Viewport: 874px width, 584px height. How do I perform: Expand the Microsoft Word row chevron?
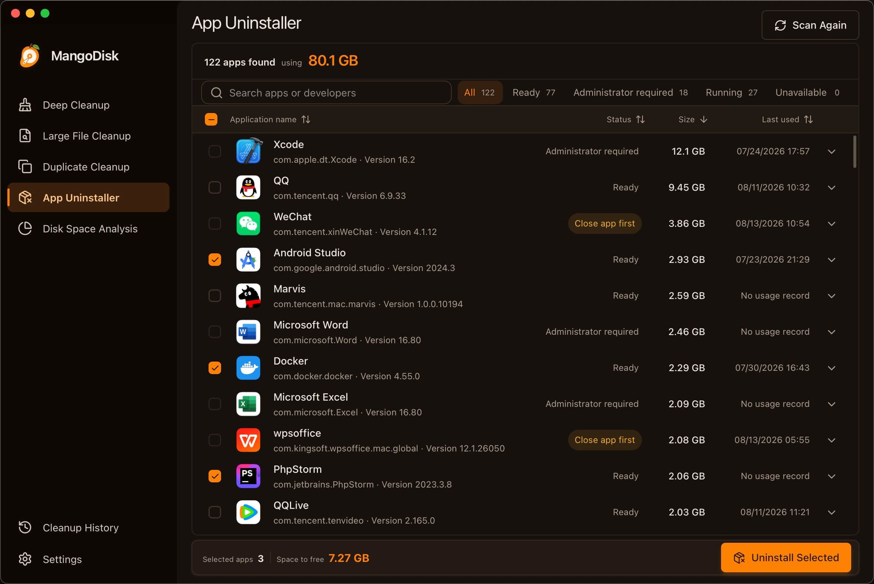tap(832, 332)
